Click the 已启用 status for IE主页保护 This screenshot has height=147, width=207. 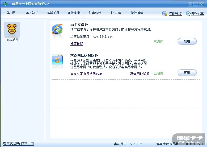click(158, 42)
